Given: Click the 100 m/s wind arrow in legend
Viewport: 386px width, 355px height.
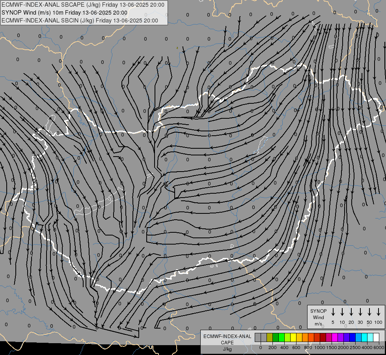Looking at the screenshot, I should pyautogui.click(x=379, y=312).
